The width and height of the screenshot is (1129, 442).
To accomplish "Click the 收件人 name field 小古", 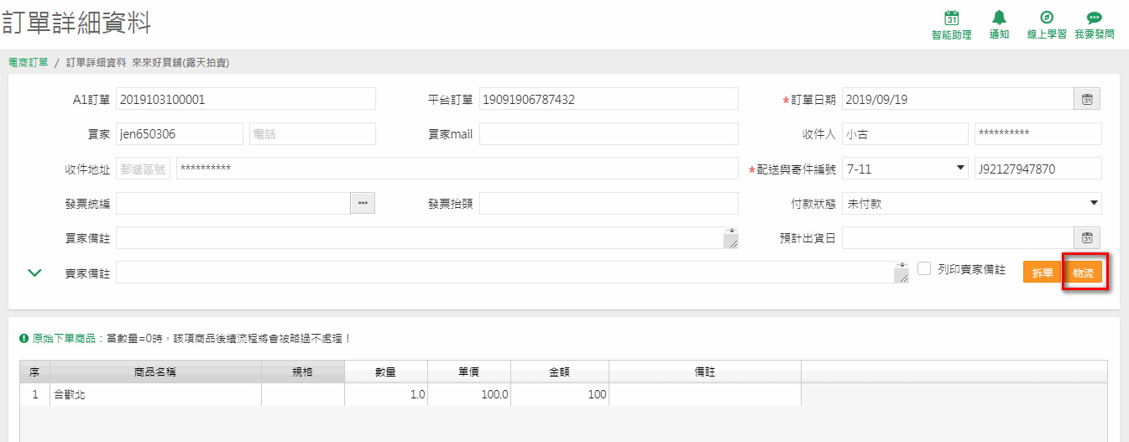I will pos(905,134).
